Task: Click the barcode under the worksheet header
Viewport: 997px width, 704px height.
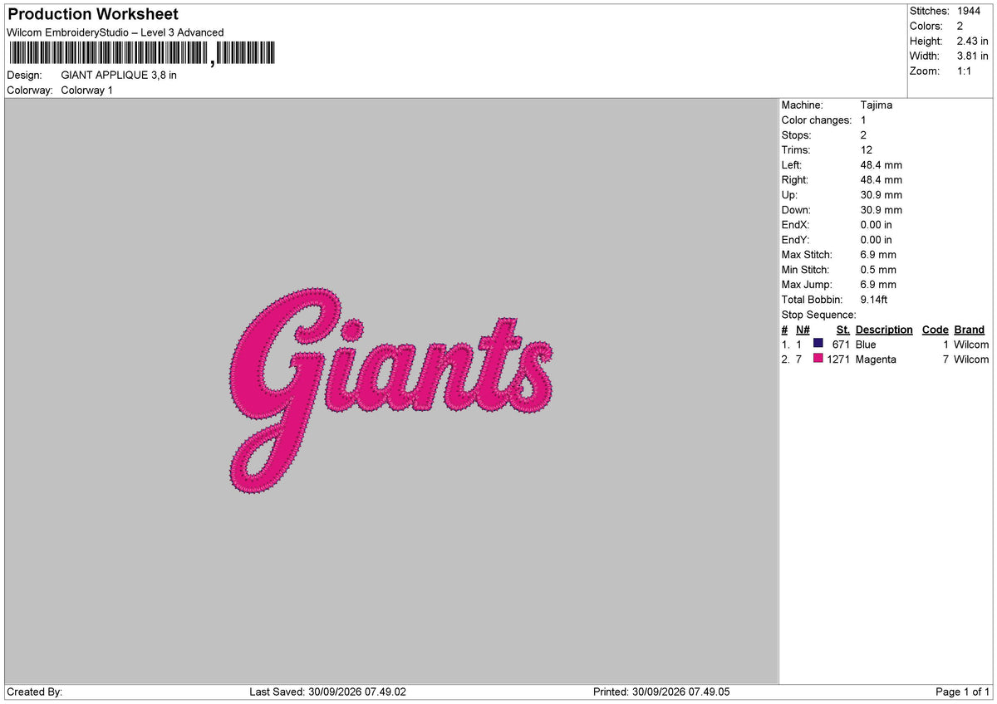Action: (x=141, y=55)
